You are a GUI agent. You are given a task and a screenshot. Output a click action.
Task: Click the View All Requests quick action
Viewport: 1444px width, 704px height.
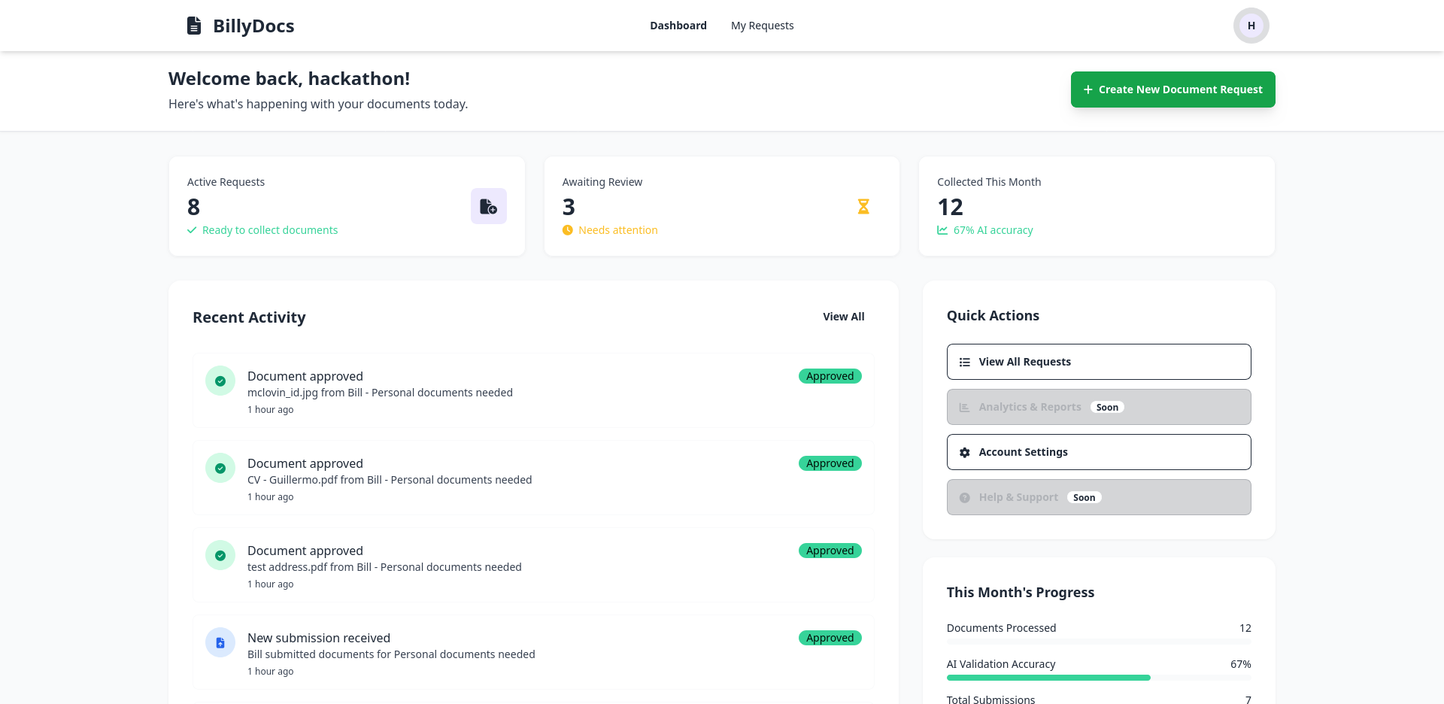tap(1099, 362)
